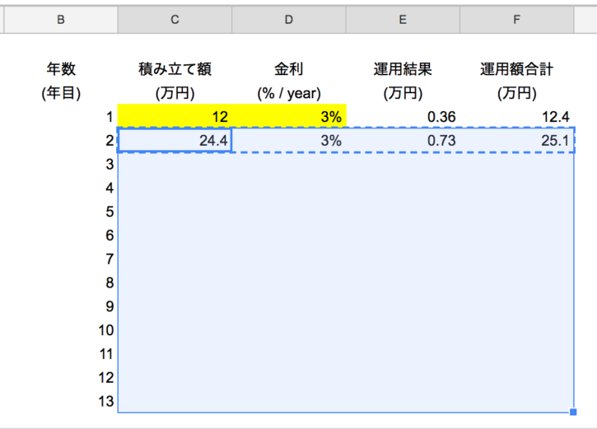
Task: Select the cell showing 0.73
Action: tap(403, 141)
